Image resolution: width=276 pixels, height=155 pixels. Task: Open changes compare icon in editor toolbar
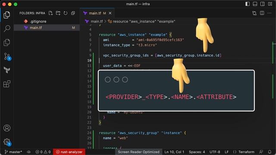pyautogui.click(x=254, y=13)
